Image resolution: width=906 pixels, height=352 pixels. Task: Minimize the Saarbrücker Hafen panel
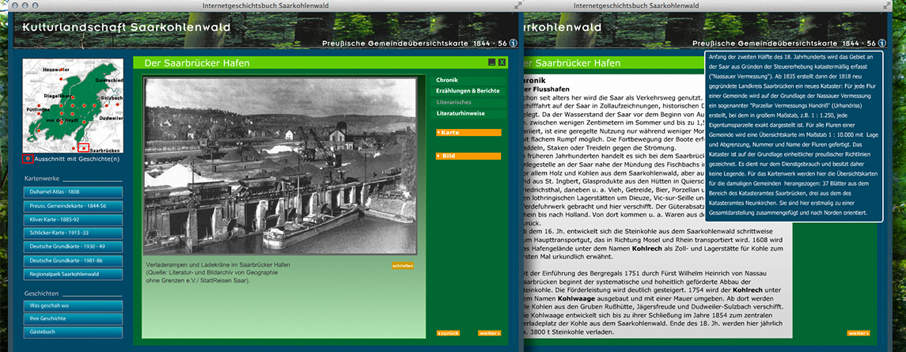pos(491,62)
